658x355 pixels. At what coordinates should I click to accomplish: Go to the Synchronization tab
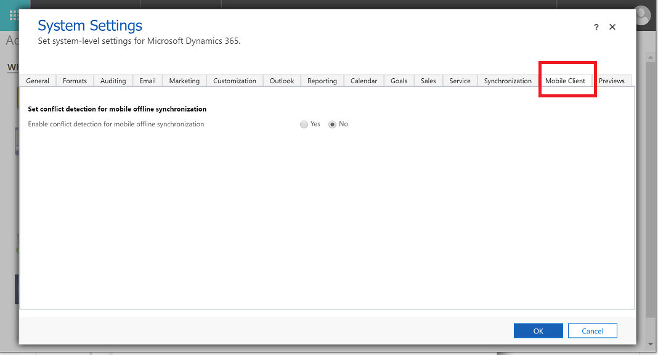[507, 81]
